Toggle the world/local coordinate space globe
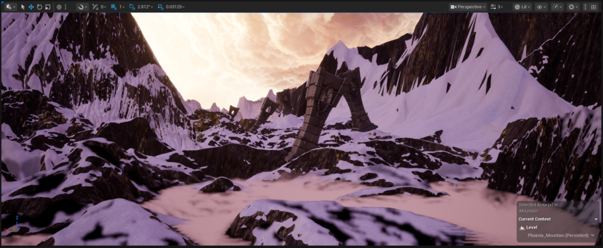The width and height of the screenshot is (603, 248). coord(59,6)
